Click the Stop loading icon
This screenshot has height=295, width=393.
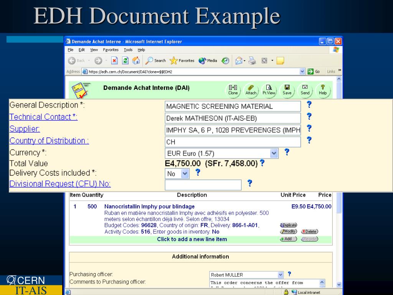[x=114, y=60]
